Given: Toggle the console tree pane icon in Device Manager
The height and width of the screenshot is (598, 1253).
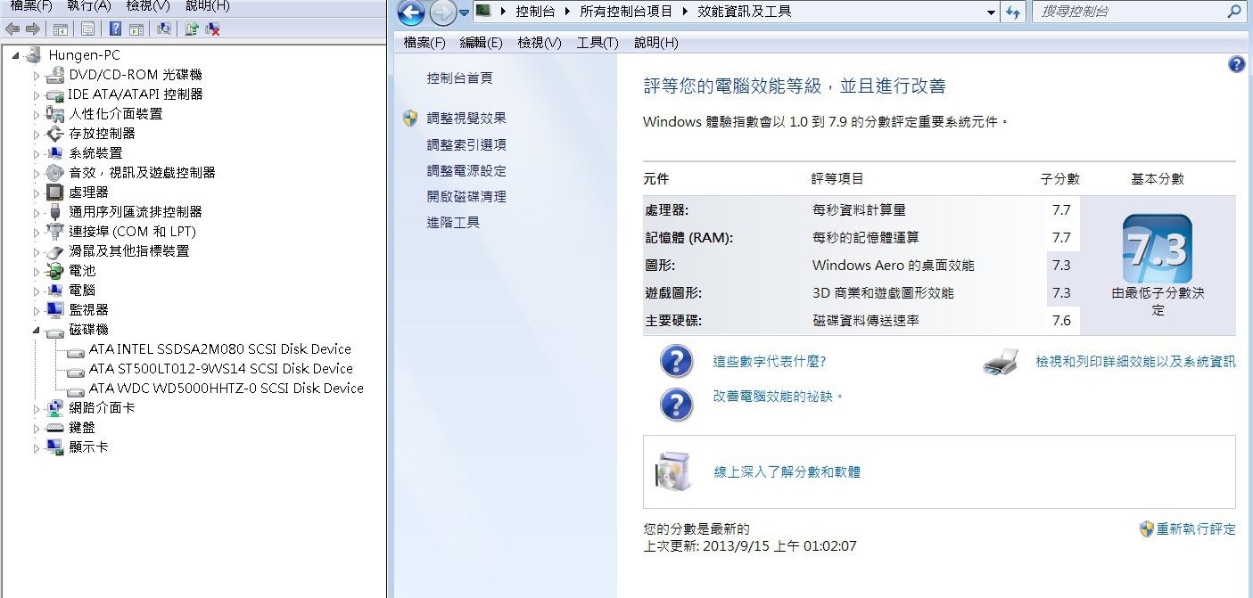Looking at the screenshot, I should coord(61,29).
